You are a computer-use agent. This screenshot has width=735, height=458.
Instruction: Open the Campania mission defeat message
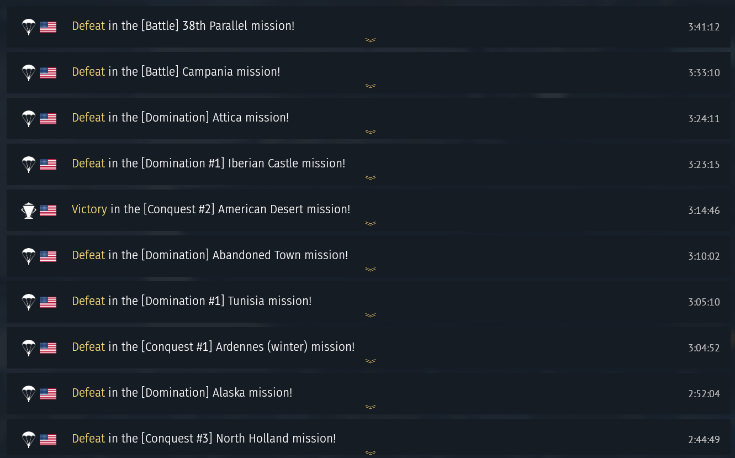click(176, 72)
